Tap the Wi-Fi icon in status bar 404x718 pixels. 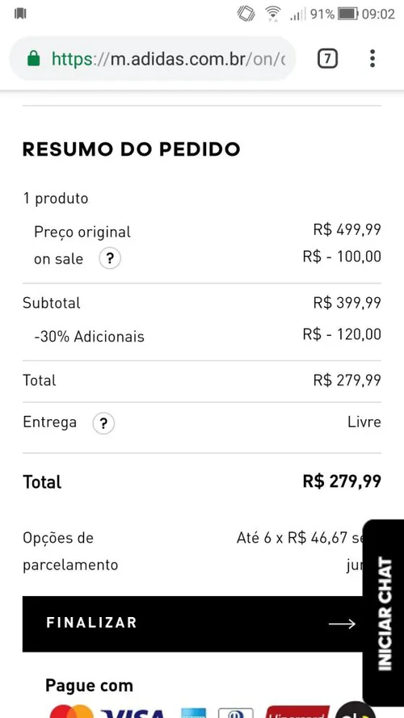tap(273, 13)
